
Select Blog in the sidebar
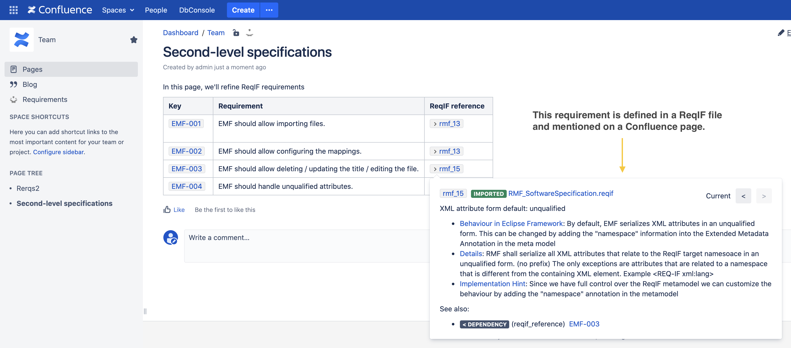(x=29, y=84)
